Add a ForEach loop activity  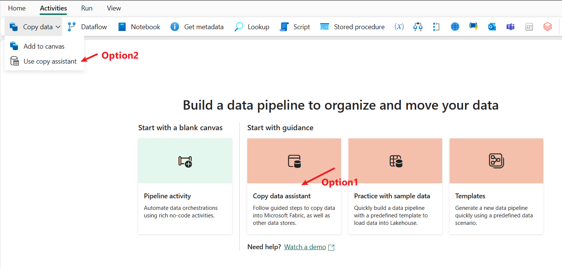(x=436, y=27)
